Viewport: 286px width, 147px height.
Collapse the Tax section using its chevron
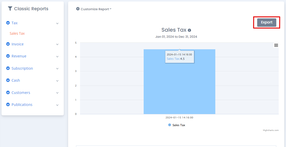[x=57, y=23]
